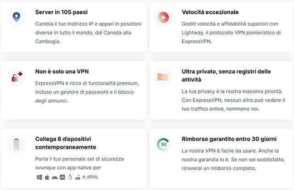Click the Apple platform icon
The image size is (294, 190).
(46, 177)
